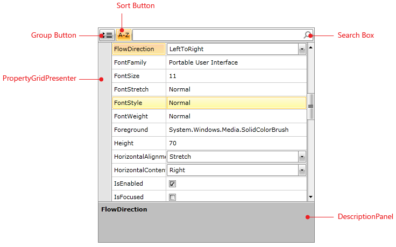This screenshot has height=247, width=396.
Task: Expand the HorizontalAlignment Stretch dropdown
Action: [x=302, y=157]
